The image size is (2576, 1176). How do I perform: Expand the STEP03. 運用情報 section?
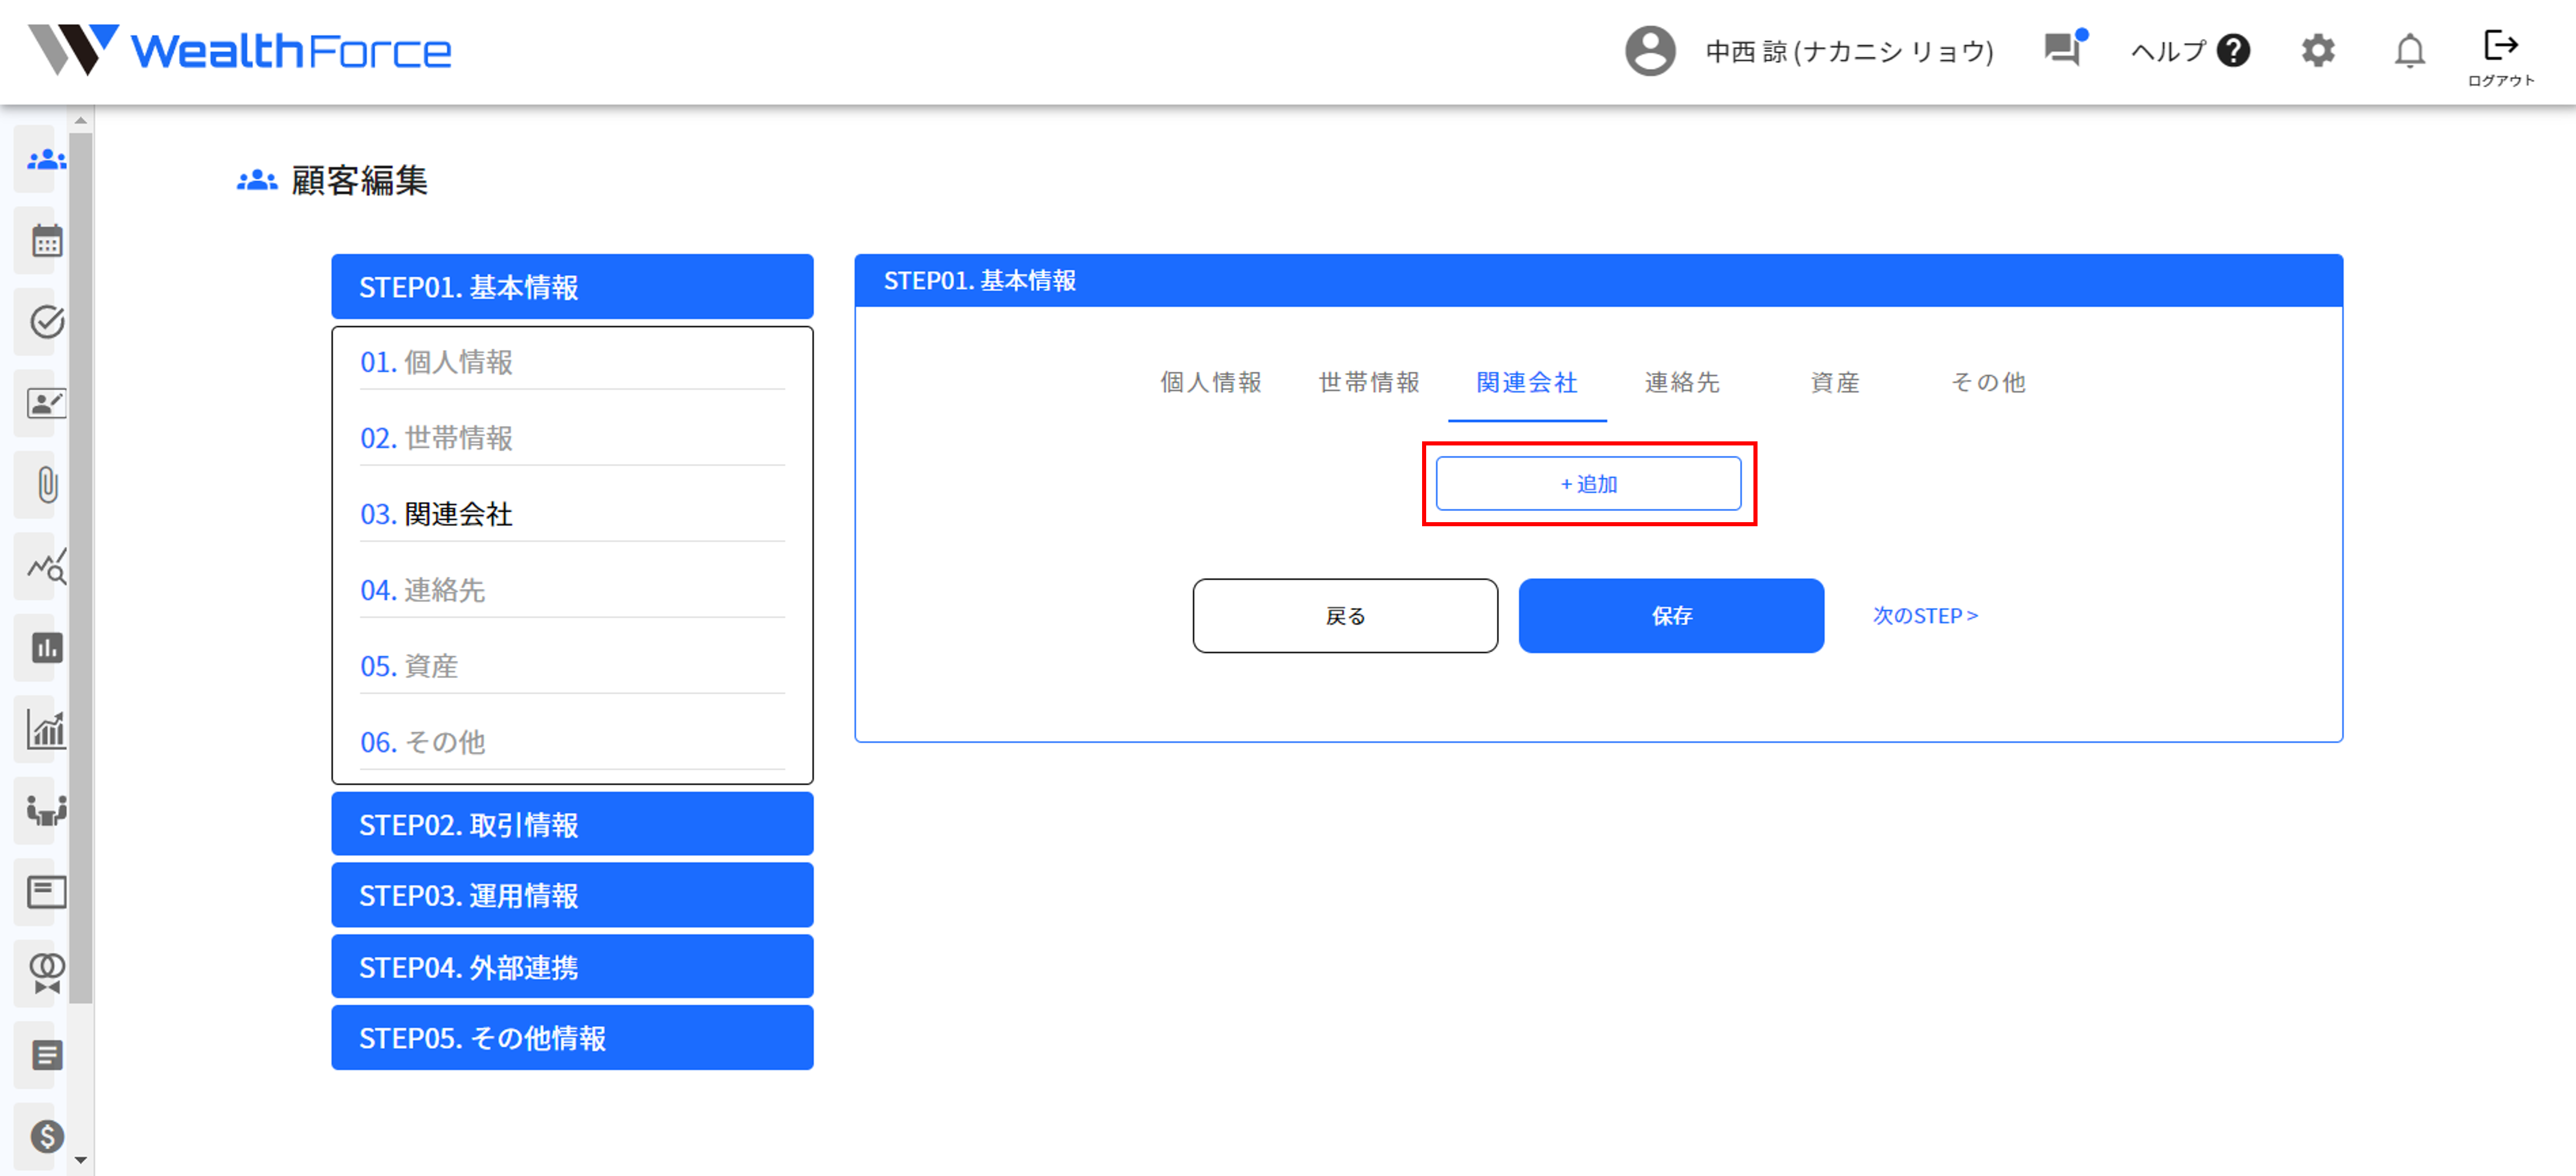572,896
